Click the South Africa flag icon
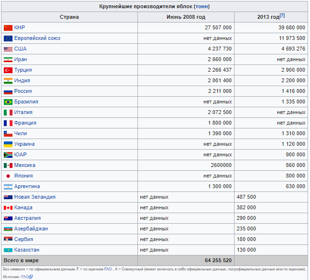This screenshot has width=310, height=280. click(8, 155)
